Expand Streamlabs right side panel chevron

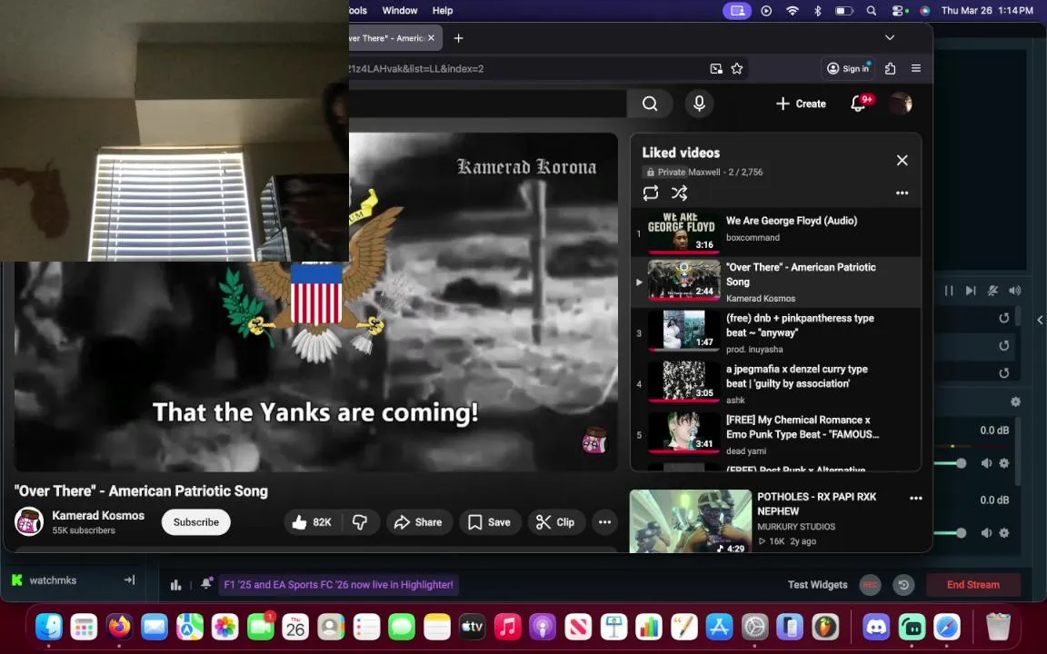point(1040,321)
